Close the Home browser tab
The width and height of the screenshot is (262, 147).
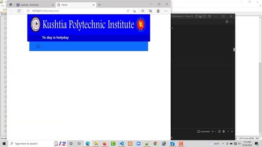[94, 5]
